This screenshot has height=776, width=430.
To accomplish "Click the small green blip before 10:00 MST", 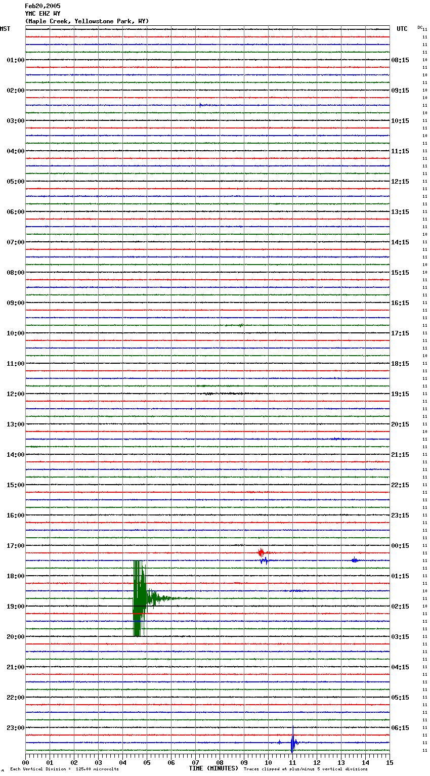I will pyautogui.click(x=241, y=325).
